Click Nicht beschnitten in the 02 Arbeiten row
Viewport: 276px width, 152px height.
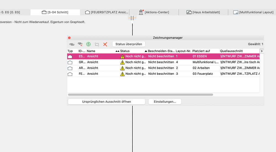pyautogui.click(x=161, y=68)
